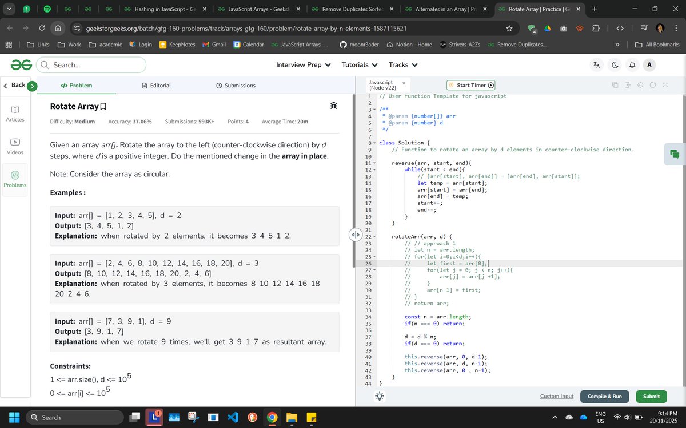This screenshot has height=428, width=686.
Task: Open the Extensions puzzle icon
Action: click(596, 29)
